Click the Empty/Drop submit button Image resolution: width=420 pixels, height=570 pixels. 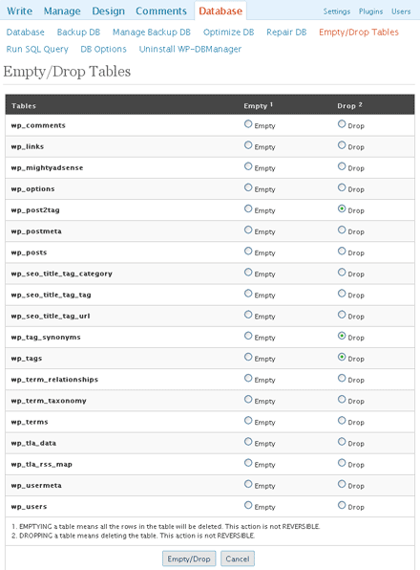click(x=189, y=559)
